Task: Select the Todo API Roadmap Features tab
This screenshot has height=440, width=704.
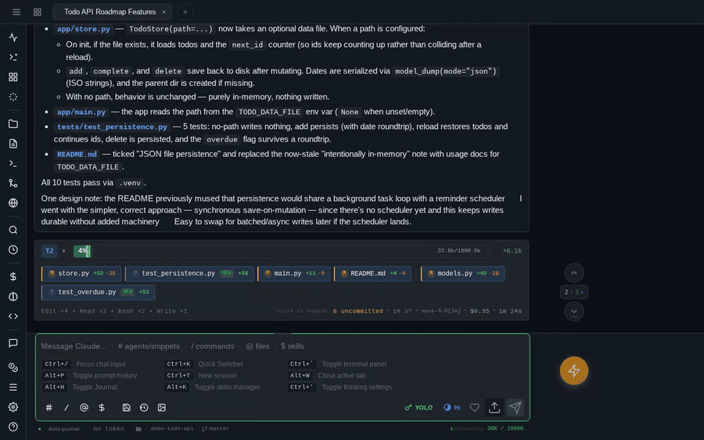Action: 110,12
